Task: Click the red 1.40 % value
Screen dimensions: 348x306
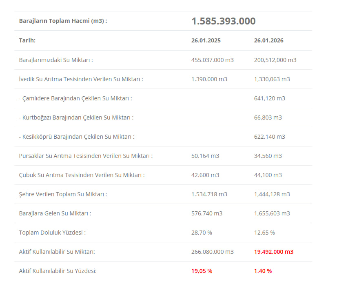Action: click(263, 271)
